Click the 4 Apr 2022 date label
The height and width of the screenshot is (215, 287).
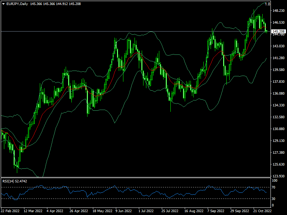[x=55, y=211]
